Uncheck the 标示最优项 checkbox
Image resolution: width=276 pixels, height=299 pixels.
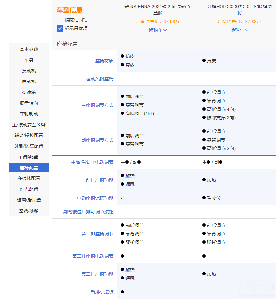[x=60, y=28]
